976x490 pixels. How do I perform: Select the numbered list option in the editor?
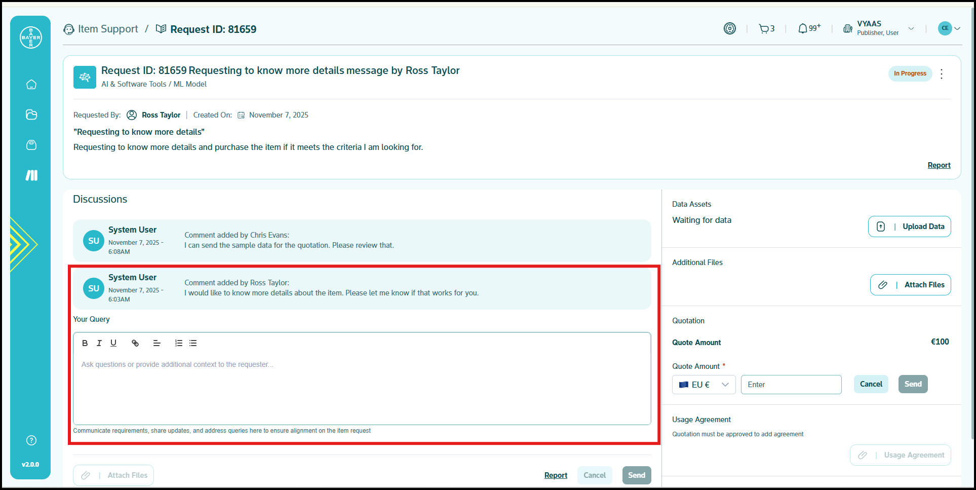[178, 343]
